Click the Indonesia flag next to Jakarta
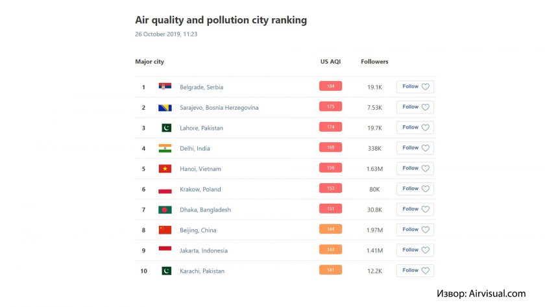Image resolution: width=545 pixels, height=307 pixels. point(165,249)
